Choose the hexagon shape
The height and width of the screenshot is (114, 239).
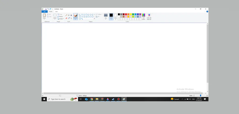(86, 15)
